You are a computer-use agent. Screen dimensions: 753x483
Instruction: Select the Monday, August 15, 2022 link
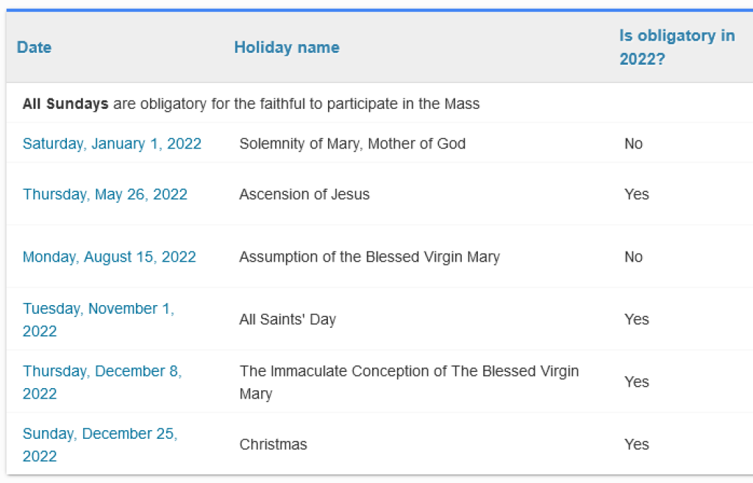[110, 257]
